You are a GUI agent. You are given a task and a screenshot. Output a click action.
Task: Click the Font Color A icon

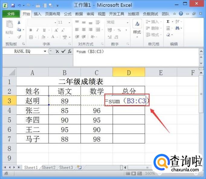[53, 37]
